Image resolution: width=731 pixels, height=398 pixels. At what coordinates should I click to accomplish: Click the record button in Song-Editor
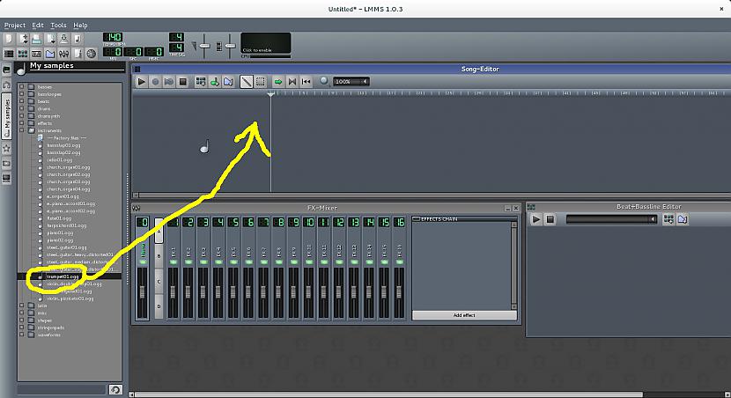click(x=155, y=82)
